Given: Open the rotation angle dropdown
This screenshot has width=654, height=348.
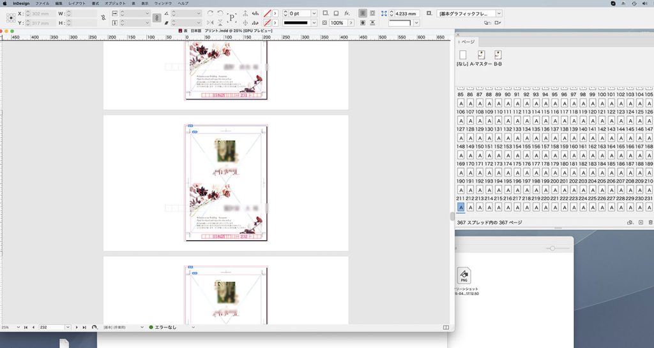Looking at the screenshot, I should click(199, 14).
